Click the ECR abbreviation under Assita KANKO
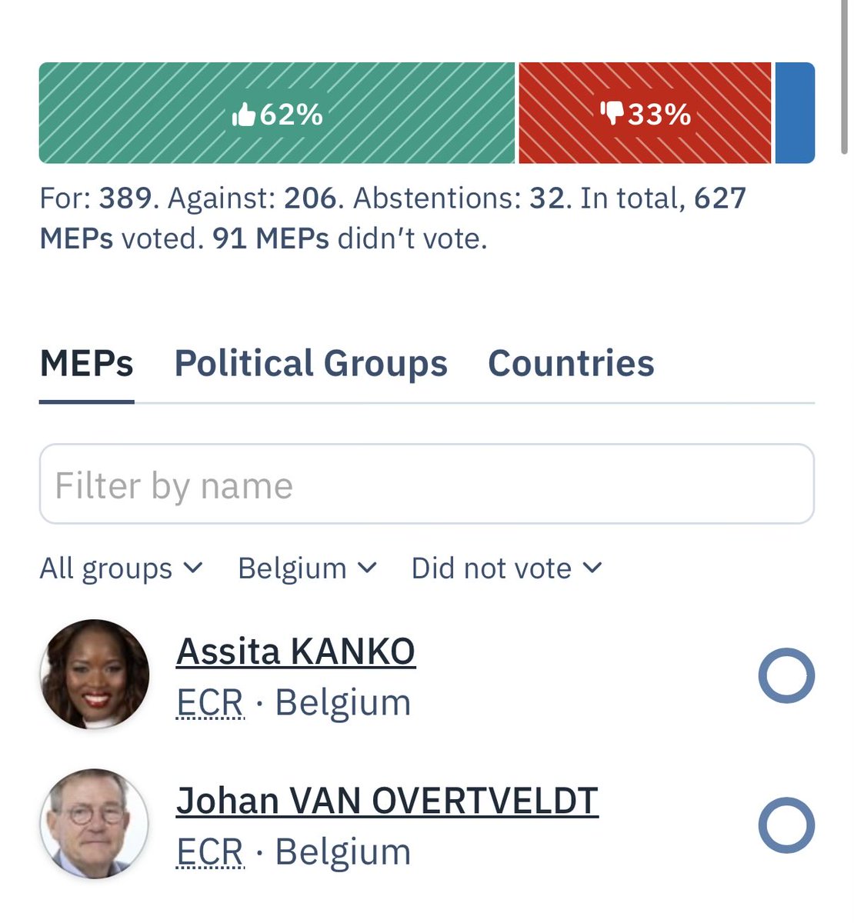This screenshot has height=923, width=854. (x=210, y=702)
